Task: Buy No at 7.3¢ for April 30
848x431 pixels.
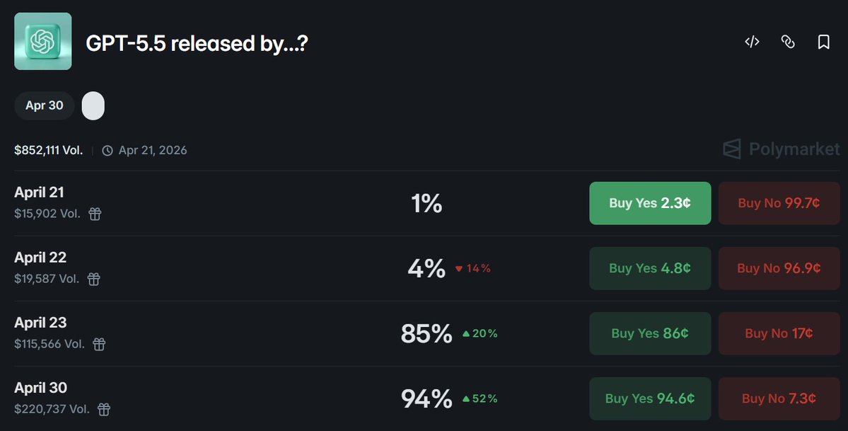Action: click(779, 398)
